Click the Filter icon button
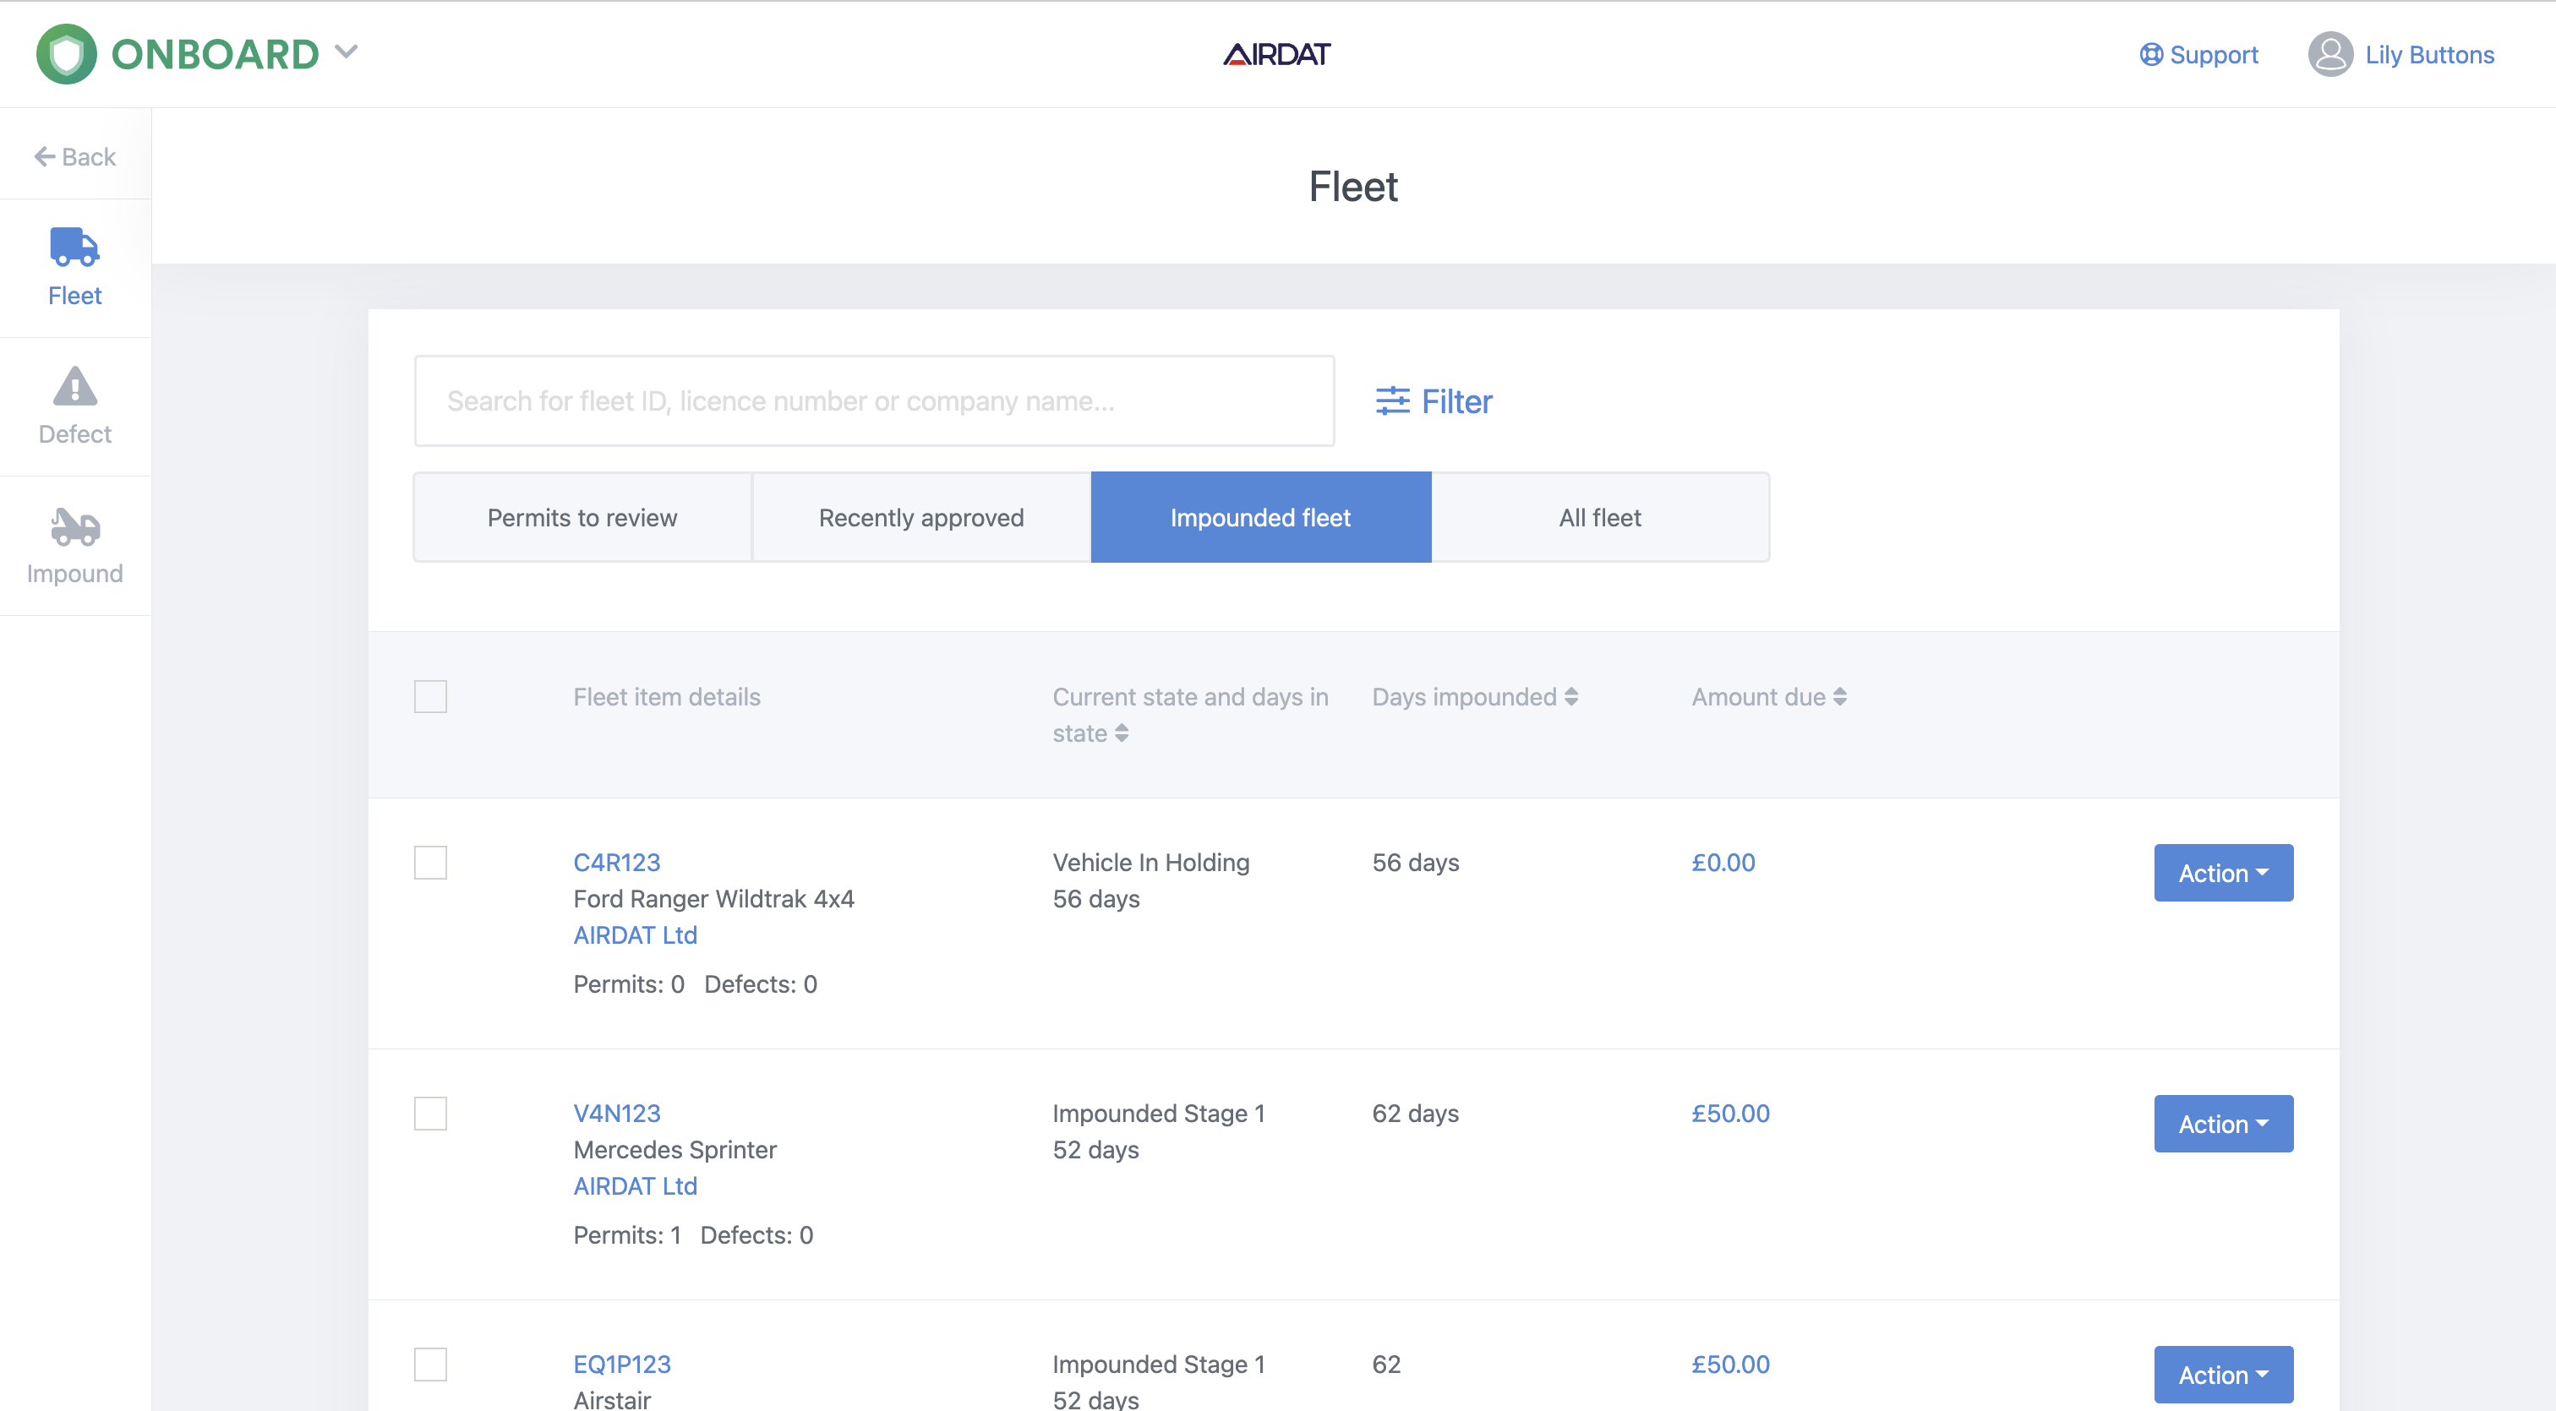 click(x=1390, y=400)
